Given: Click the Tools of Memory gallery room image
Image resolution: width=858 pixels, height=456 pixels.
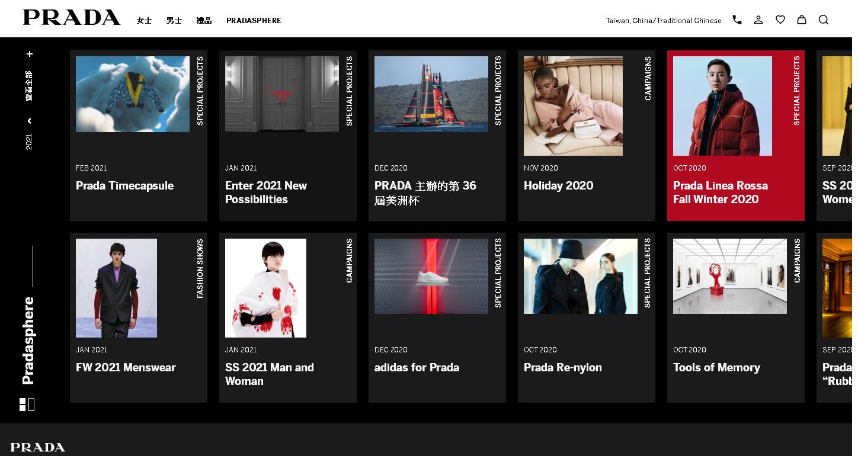Looking at the screenshot, I should pyautogui.click(x=730, y=276).
